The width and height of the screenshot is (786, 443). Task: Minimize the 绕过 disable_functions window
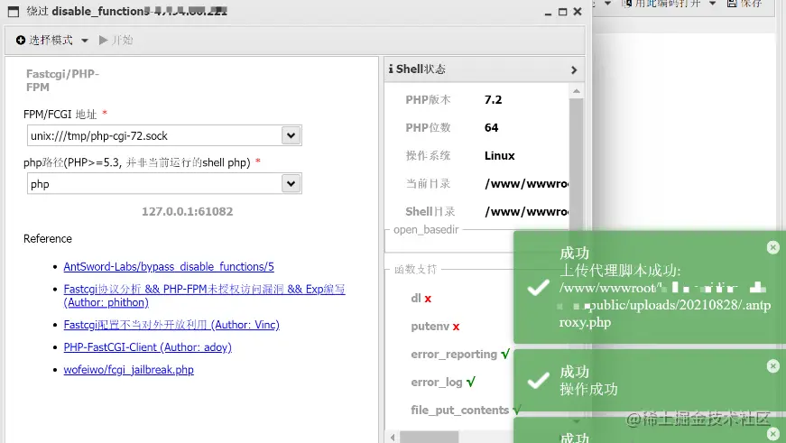(548, 13)
